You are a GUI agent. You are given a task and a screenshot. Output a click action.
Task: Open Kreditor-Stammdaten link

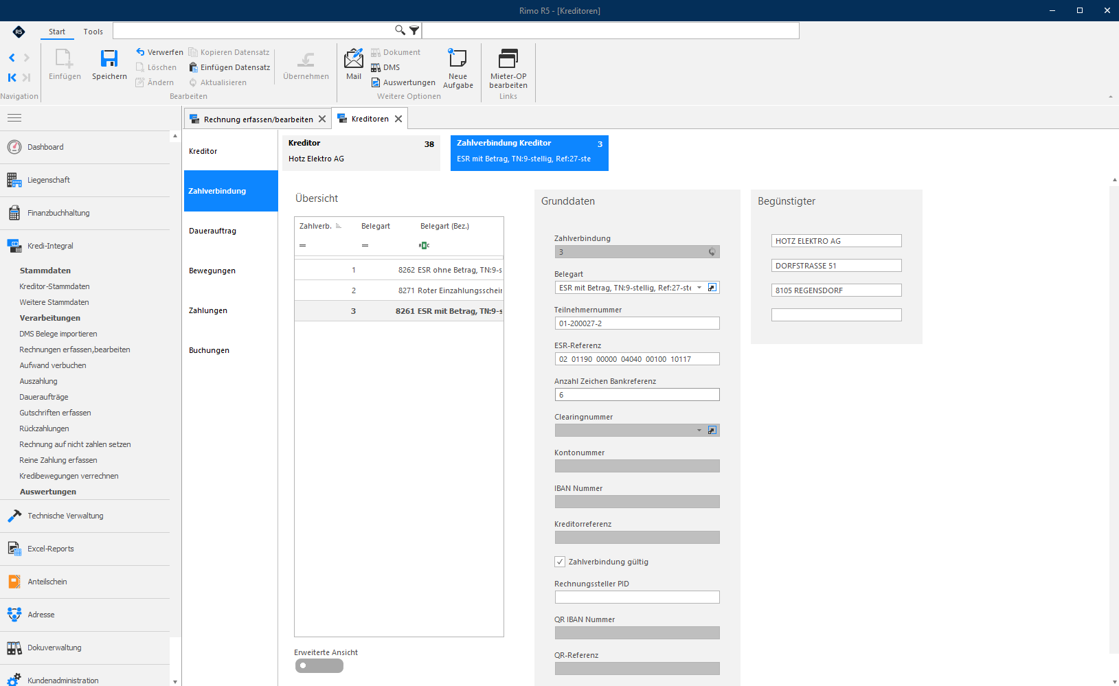click(55, 286)
